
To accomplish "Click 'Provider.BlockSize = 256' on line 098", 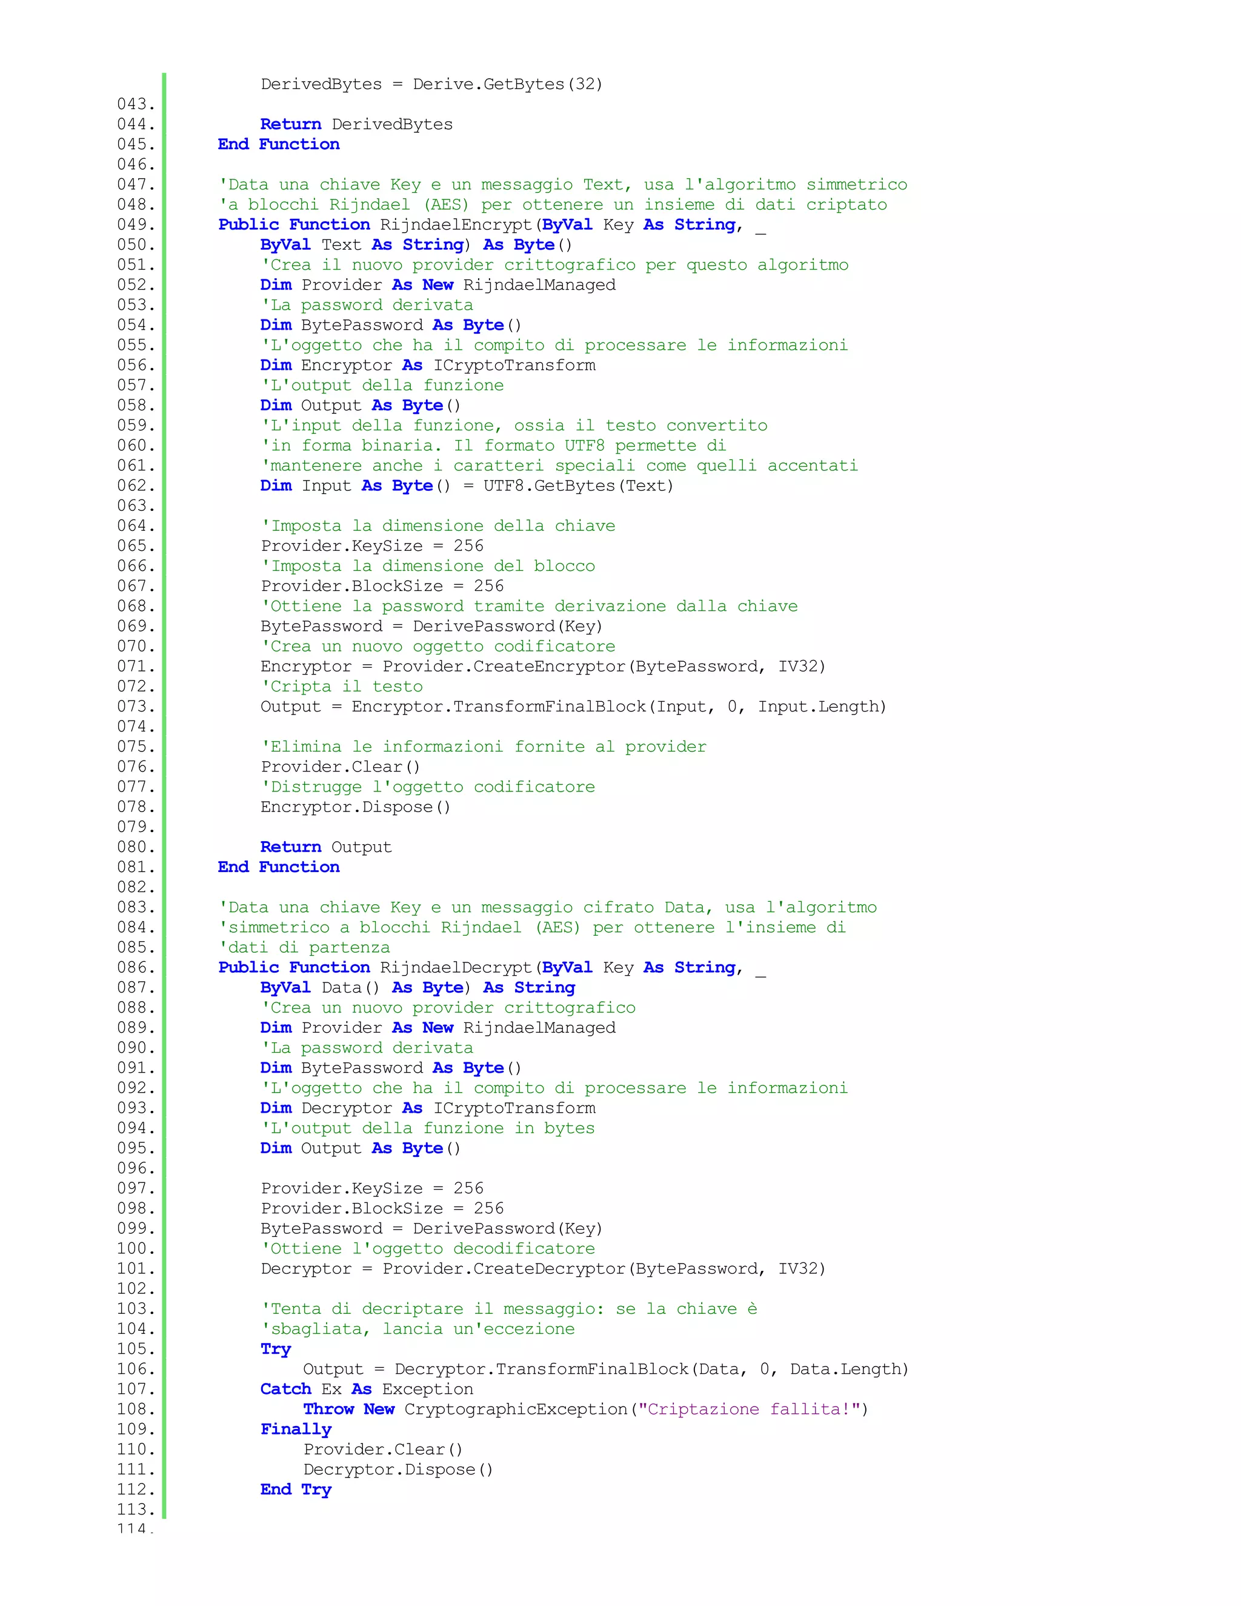I will point(382,1208).
